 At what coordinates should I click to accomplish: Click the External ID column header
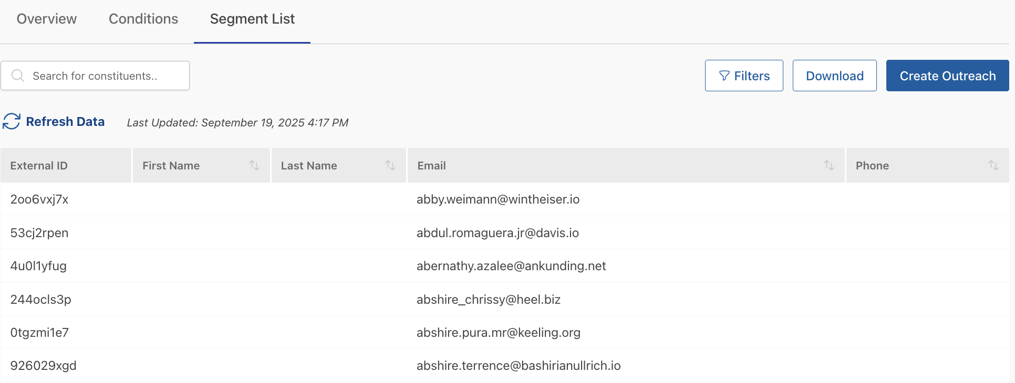(66, 165)
